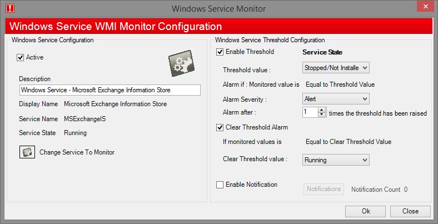Click the disabled Notifications button
Image resolution: width=438 pixels, height=224 pixels.
click(323, 189)
